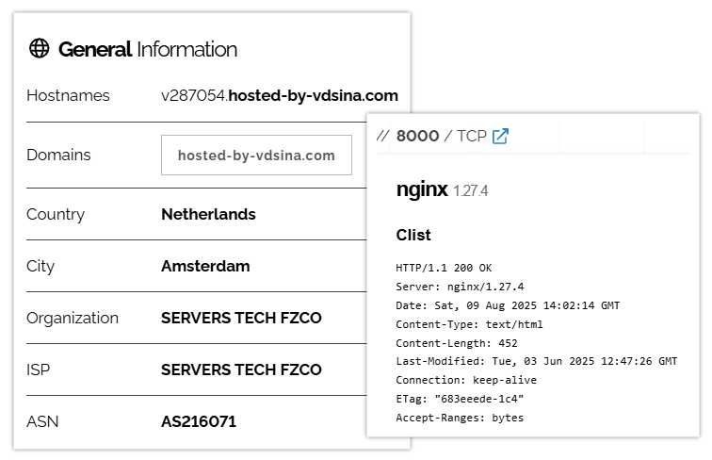
Task: Click SERVERS TECH FZCO ISP value
Action: tap(241, 370)
